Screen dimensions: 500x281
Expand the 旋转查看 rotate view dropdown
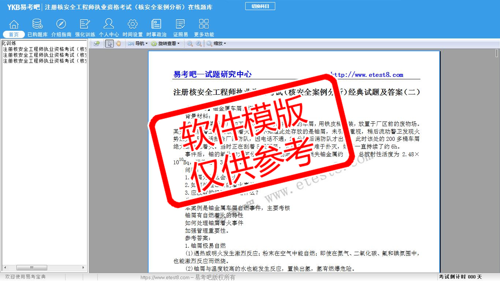166,44
